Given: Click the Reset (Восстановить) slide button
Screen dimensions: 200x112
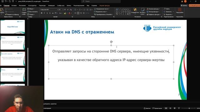Looking at the screenshot, I should [32, 12].
